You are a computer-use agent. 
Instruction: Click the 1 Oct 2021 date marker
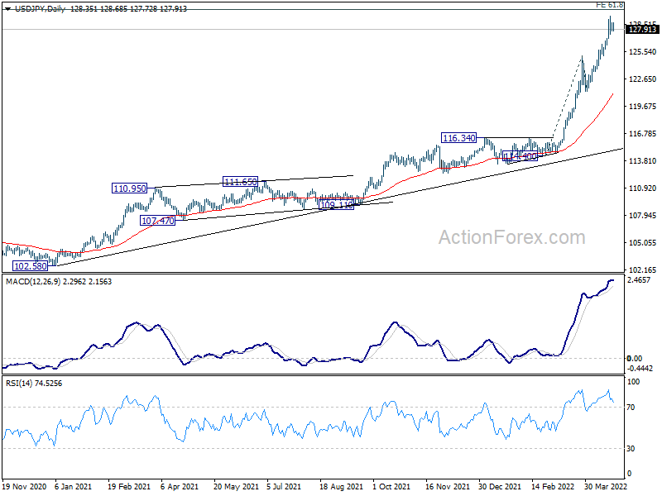coord(391,487)
